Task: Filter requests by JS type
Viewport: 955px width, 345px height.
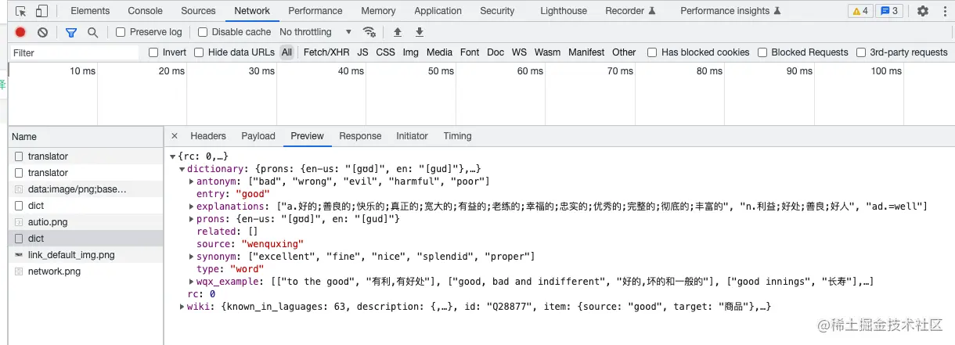Action: pyautogui.click(x=362, y=52)
